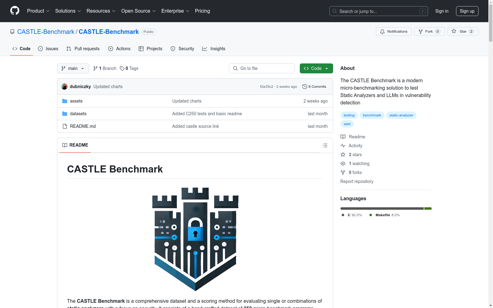
Task: Expand the Enterprise menu
Action: click(x=175, y=11)
